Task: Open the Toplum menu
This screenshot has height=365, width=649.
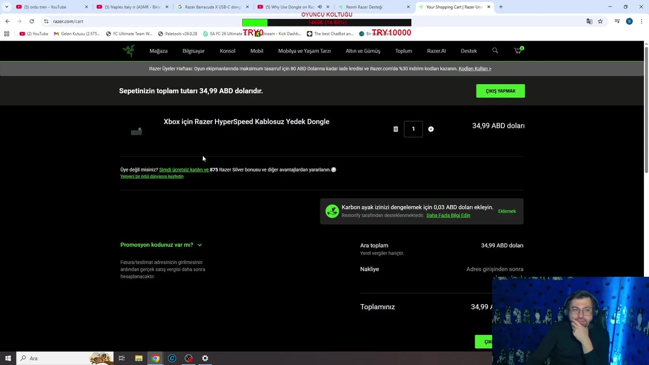Action: click(404, 51)
